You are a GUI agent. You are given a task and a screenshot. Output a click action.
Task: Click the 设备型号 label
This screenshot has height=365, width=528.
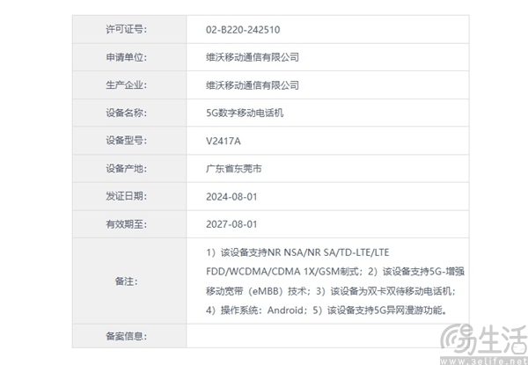tap(126, 141)
